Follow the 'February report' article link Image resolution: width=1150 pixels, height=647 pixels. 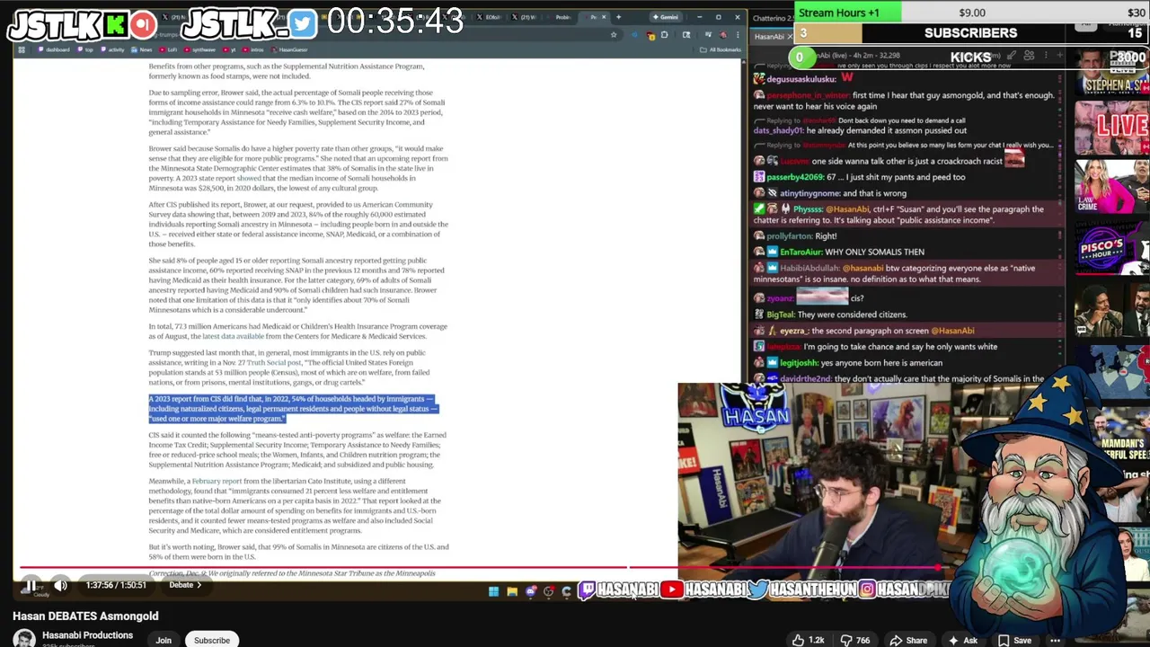[217, 481]
